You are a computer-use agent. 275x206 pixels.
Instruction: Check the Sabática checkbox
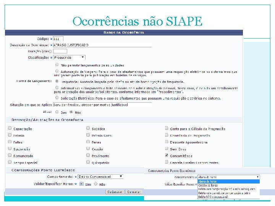click(x=88, y=128)
